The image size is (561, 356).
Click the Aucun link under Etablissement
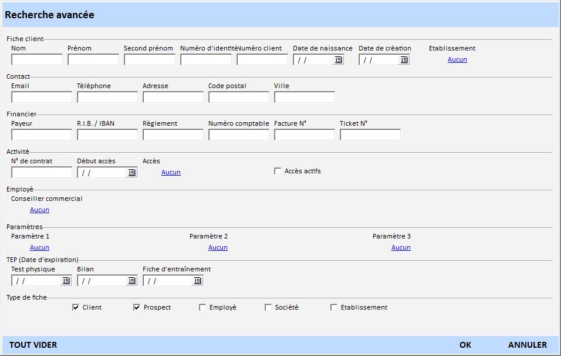click(x=457, y=59)
